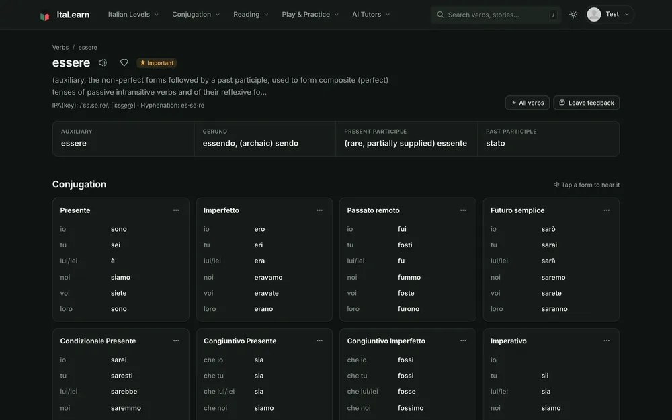This screenshot has width=672, height=420.
Task: Tap Presente form 'sei' to hear it
Action: click(116, 245)
